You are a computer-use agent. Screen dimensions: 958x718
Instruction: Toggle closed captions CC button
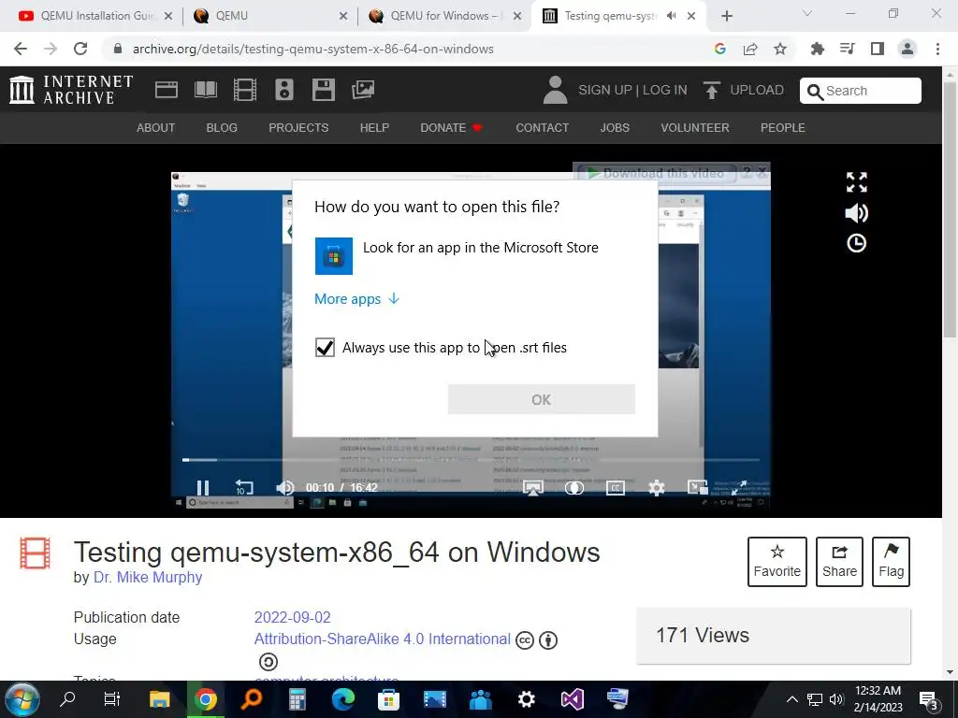[616, 487]
